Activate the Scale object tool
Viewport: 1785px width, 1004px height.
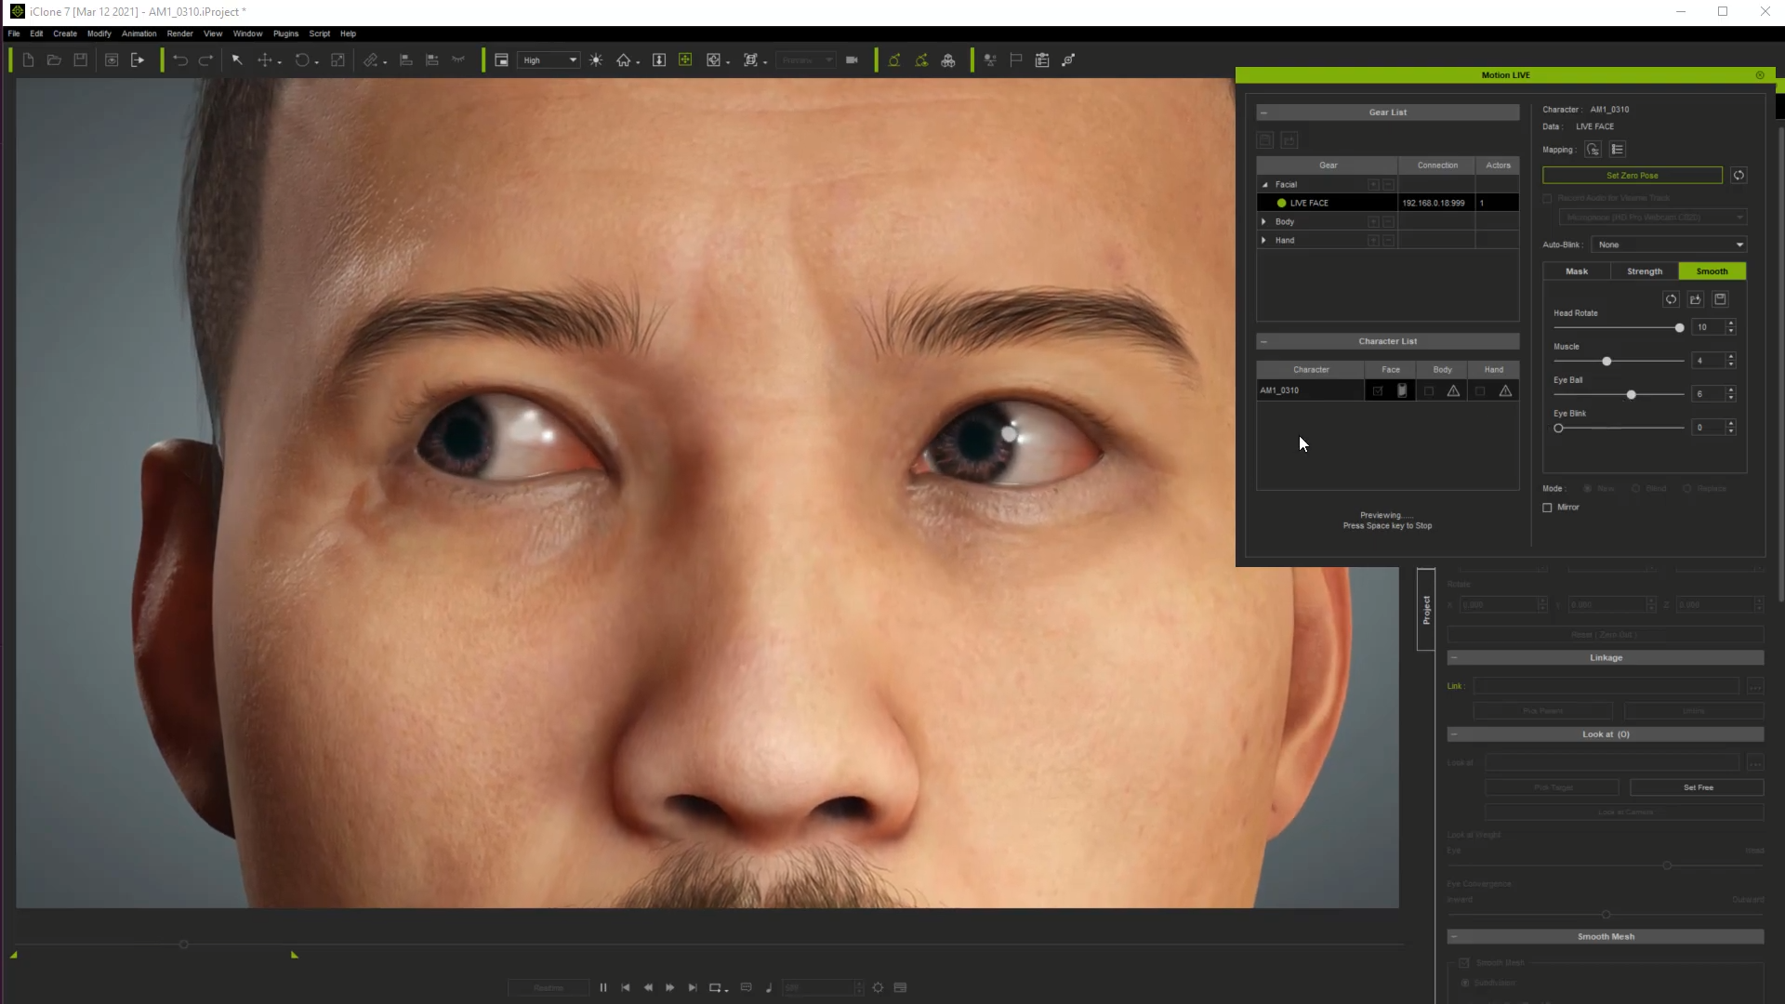[x=338, y=60]
